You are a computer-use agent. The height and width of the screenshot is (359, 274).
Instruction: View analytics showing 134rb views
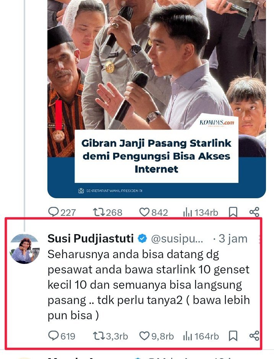pos(200,212)
